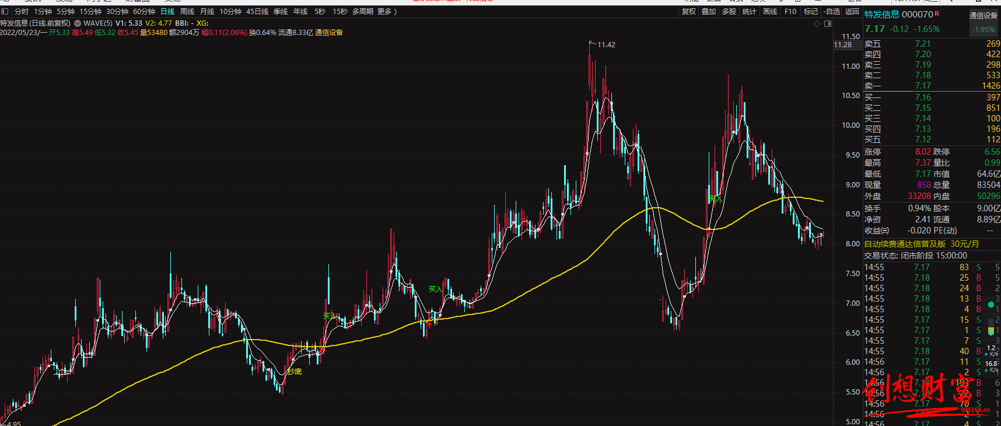Switch to the 分时 intraday tab
Screen dimensions: 1001x426
click(x=22, y=12)
